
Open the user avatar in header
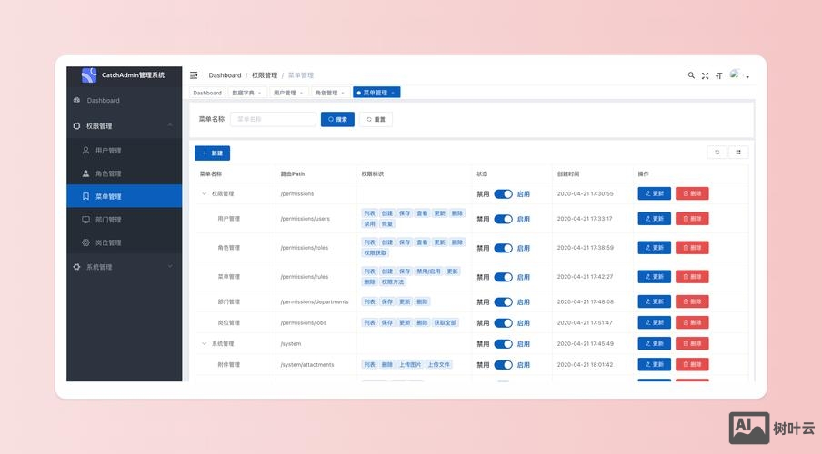(x=735, y=74)
